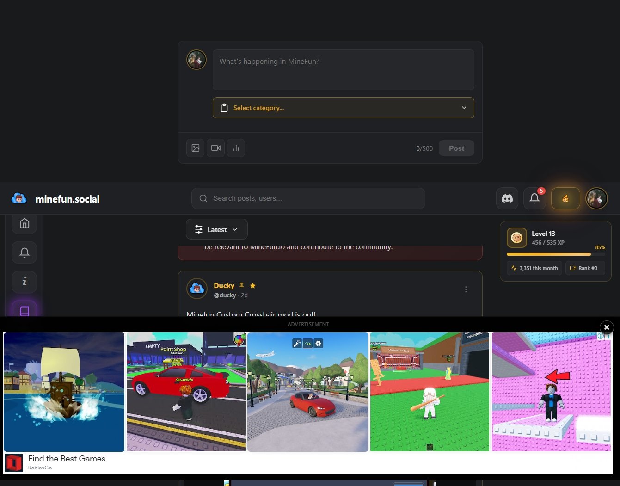Viewport: 620px width, 486px height.
Task: Go to Home in left sidebar
Action: click(x=25, y=223)
